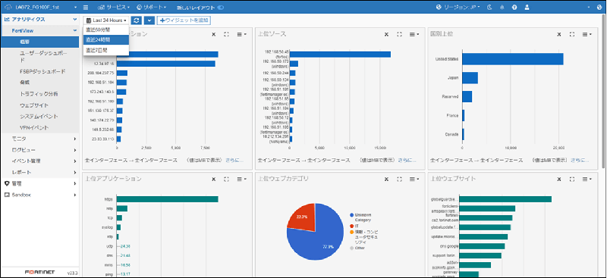Click the Sandbox monitor icon
Viewport: 607px width, 278px height.
tap(7, 195)
